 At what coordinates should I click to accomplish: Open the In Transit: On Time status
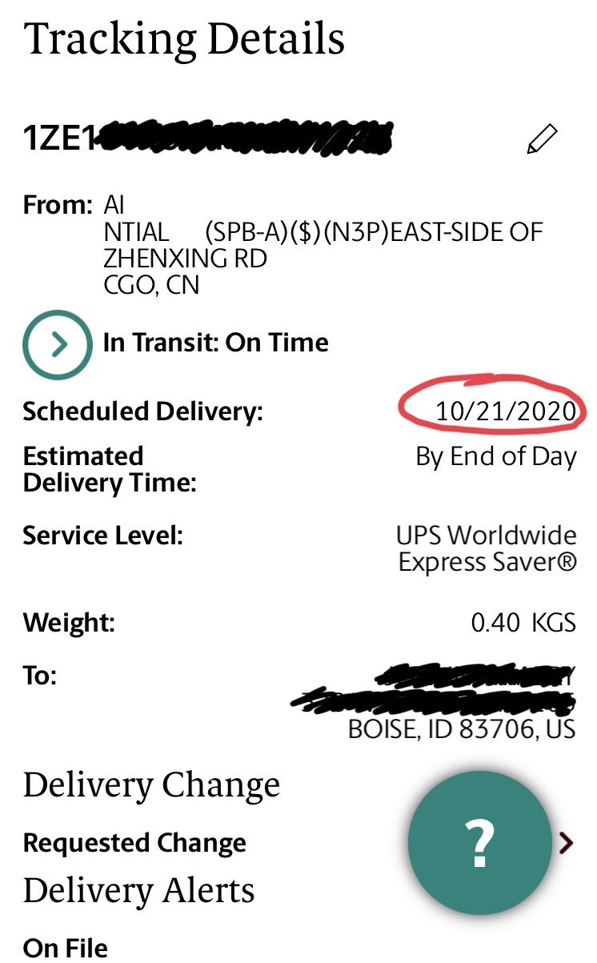pyautogui.click(x=215, y=343)
